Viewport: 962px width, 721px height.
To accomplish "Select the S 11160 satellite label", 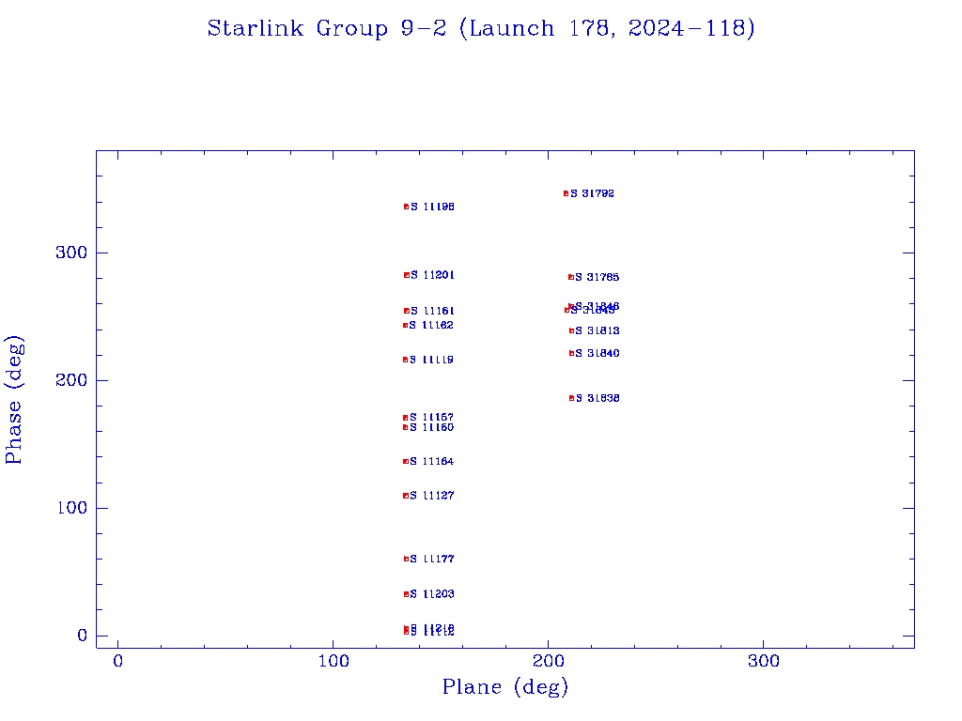I will (432, 427).
